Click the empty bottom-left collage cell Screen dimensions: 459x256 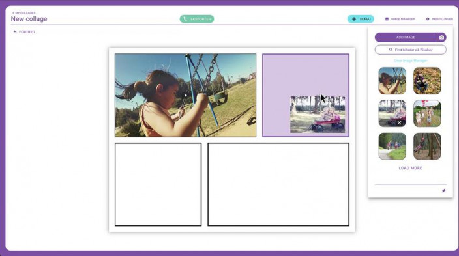click(158, 184)
